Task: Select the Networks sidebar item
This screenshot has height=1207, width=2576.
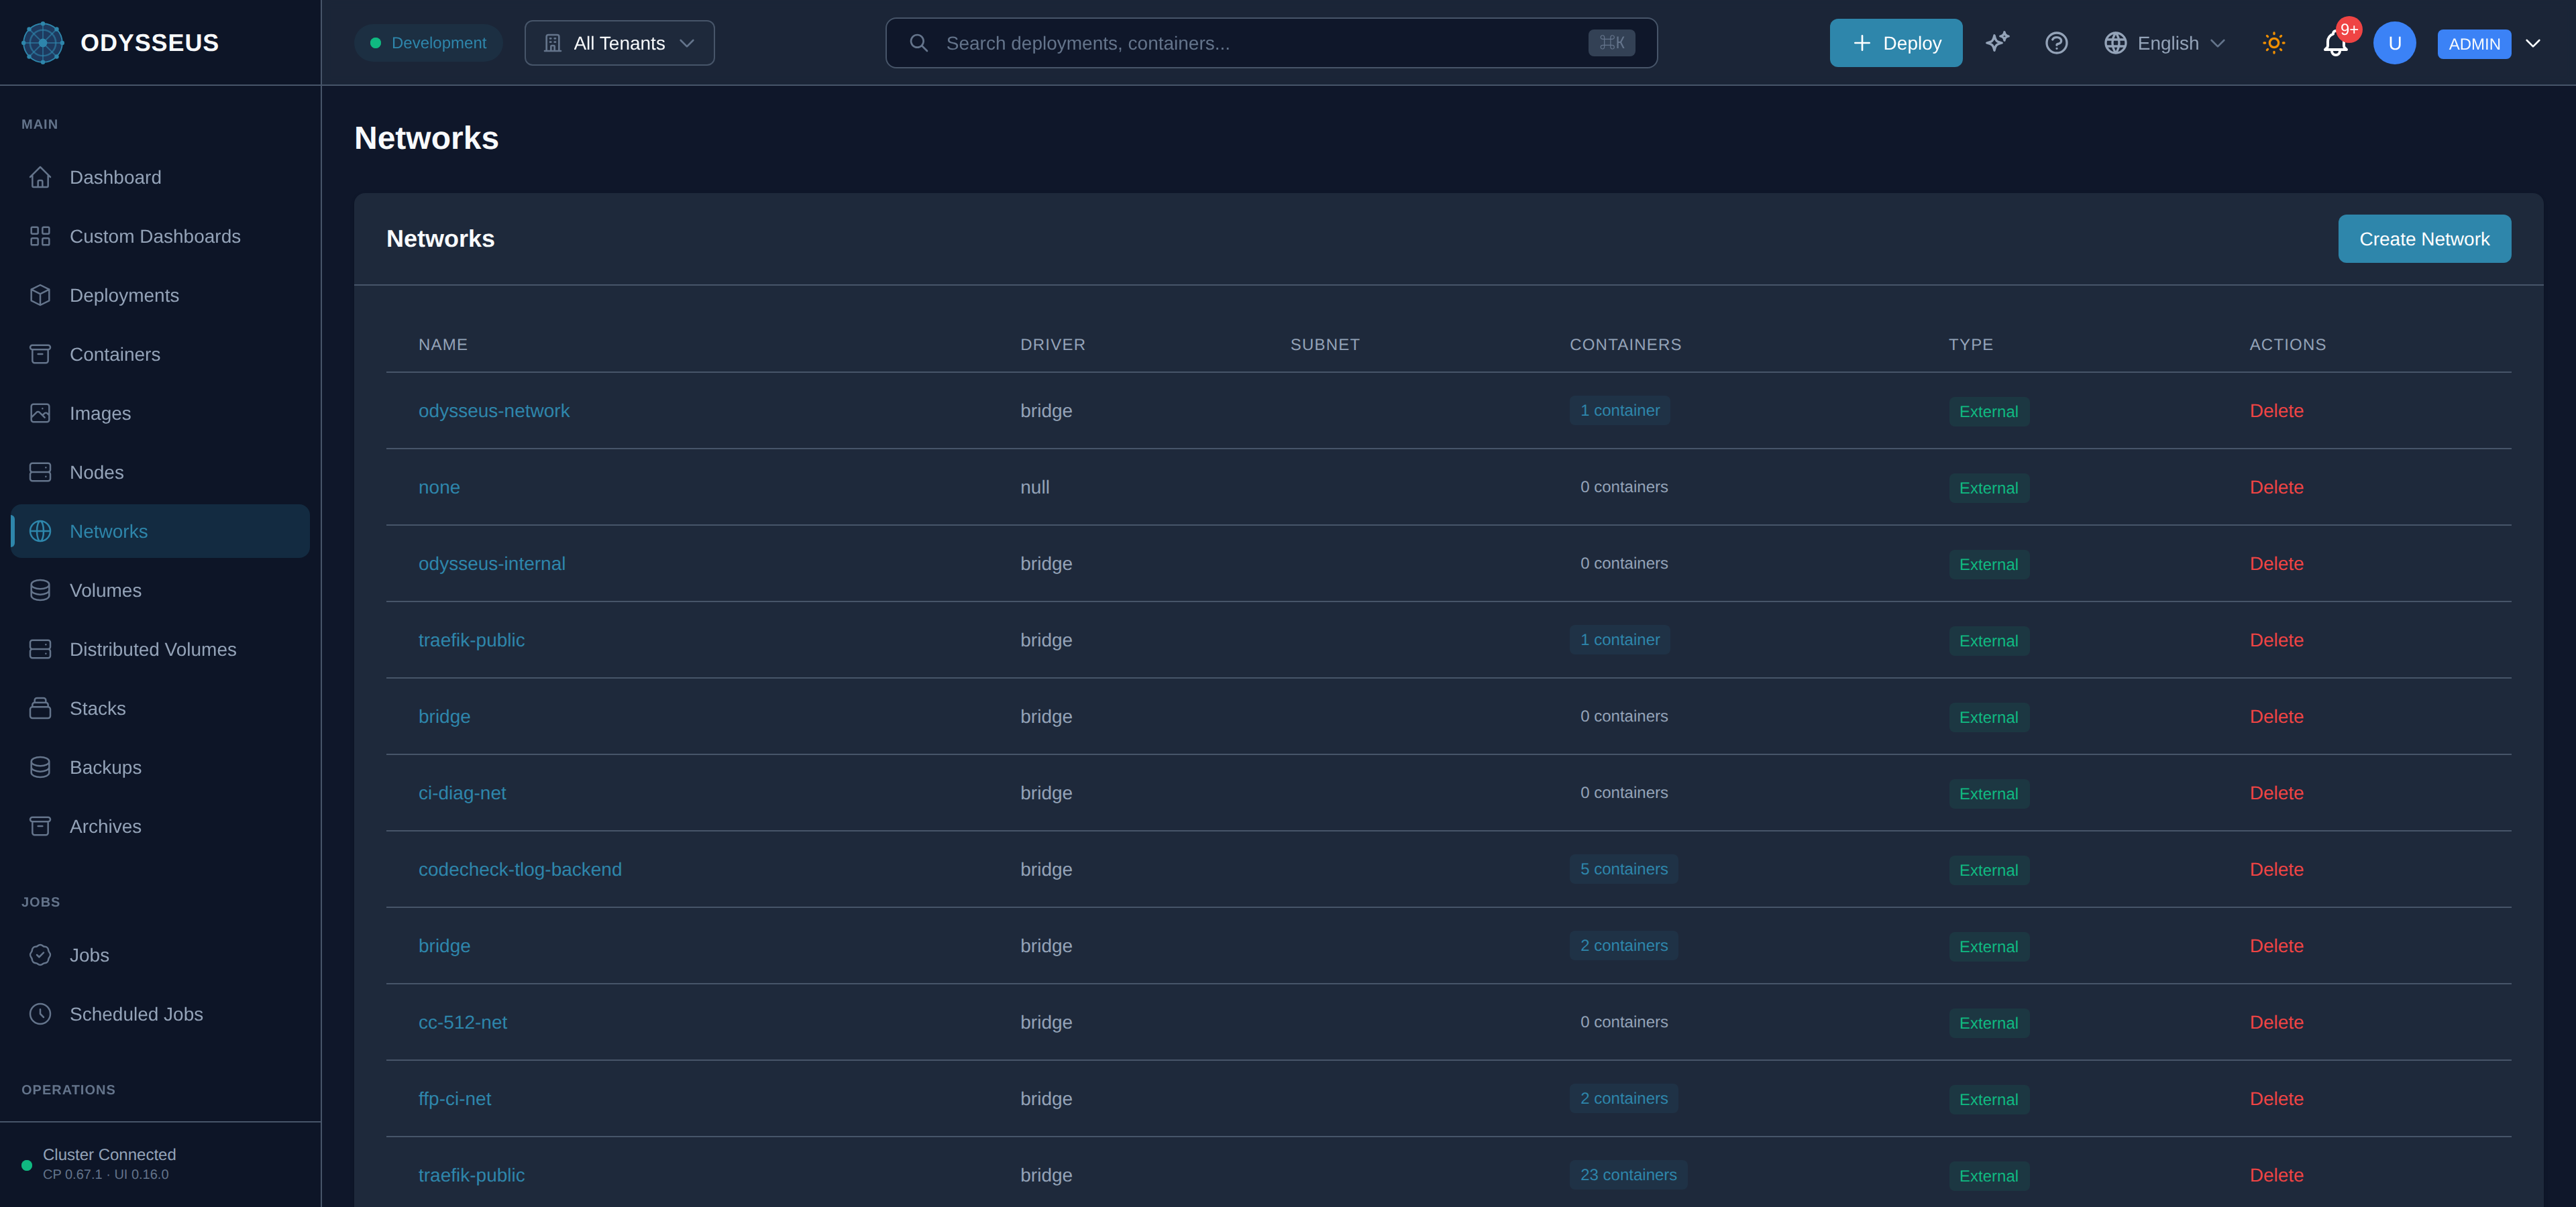Action: (x=160, y=530)
